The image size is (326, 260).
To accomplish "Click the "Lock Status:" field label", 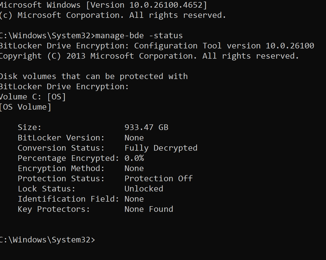I will tap(47, 189).
